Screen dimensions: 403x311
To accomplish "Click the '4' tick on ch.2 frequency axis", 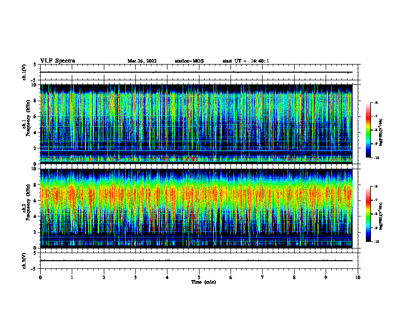I will 36,216.
